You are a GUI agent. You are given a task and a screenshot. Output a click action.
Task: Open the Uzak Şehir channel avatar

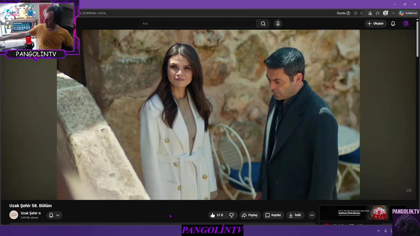[14, 215]
